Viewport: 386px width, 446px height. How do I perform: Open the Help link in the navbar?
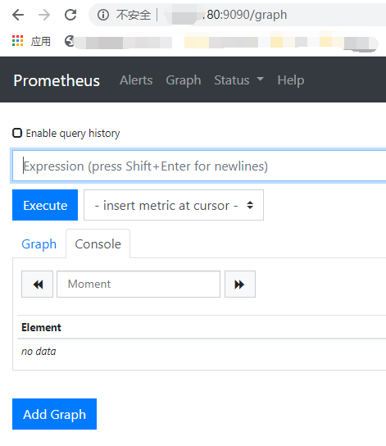pyautogui.click(x=290, y=80)
